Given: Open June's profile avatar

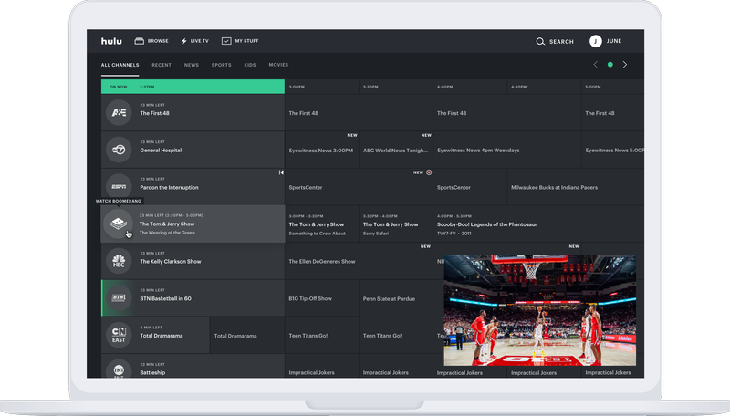Looking at the screenshot, I should (x=596, y=41).
